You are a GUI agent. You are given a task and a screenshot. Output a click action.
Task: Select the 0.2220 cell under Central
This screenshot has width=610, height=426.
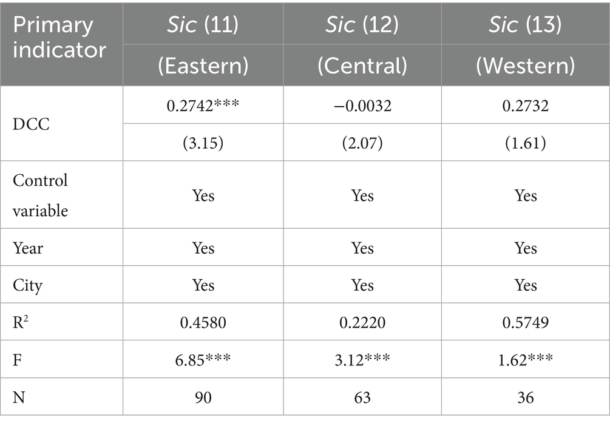click(362, 322)
